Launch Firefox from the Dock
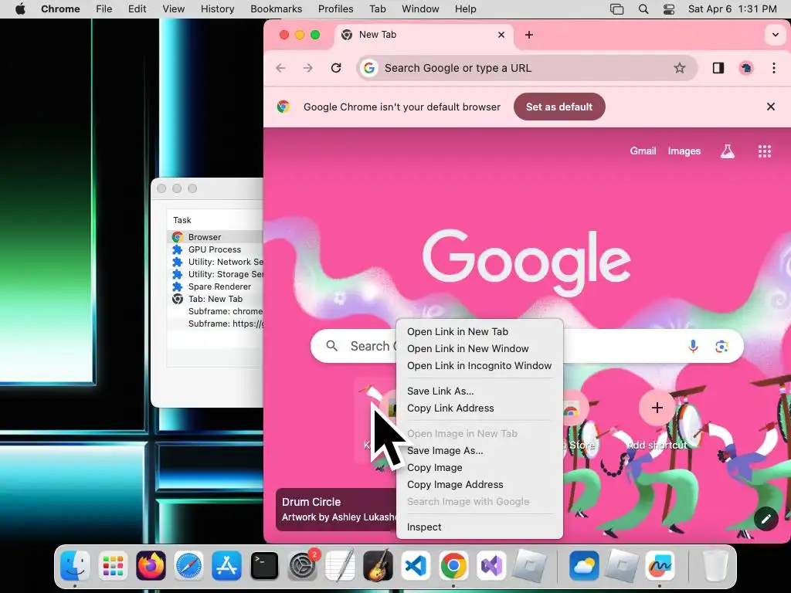The image size is (791, 593). point(151,566)
